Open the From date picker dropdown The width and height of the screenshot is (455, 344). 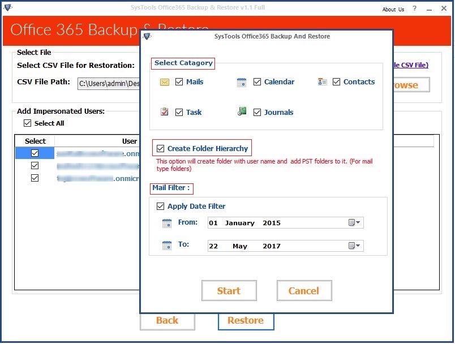pos(355,223)
